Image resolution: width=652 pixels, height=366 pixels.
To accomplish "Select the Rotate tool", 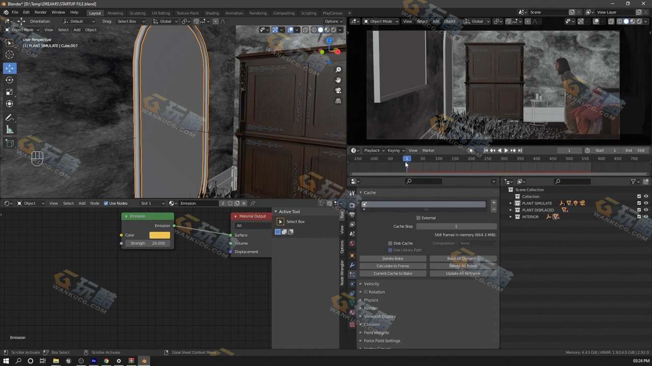I will pos(10,80).
